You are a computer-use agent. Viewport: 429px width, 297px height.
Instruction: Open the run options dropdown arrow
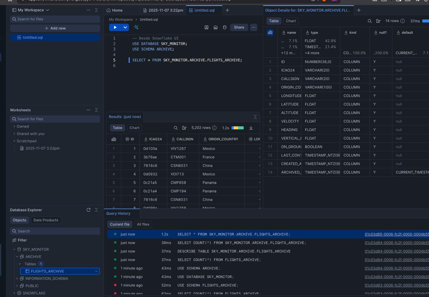[x=125, y=27]
